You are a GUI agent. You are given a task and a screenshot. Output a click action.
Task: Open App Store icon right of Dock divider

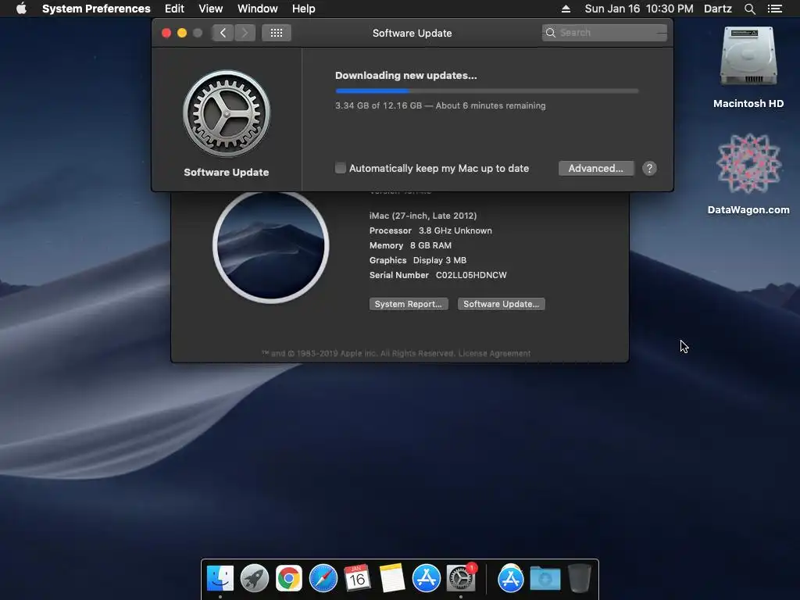[x=511, y=578]
